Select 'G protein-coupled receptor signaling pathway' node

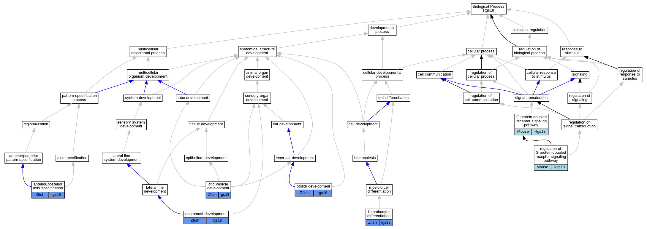pos(531,121)
